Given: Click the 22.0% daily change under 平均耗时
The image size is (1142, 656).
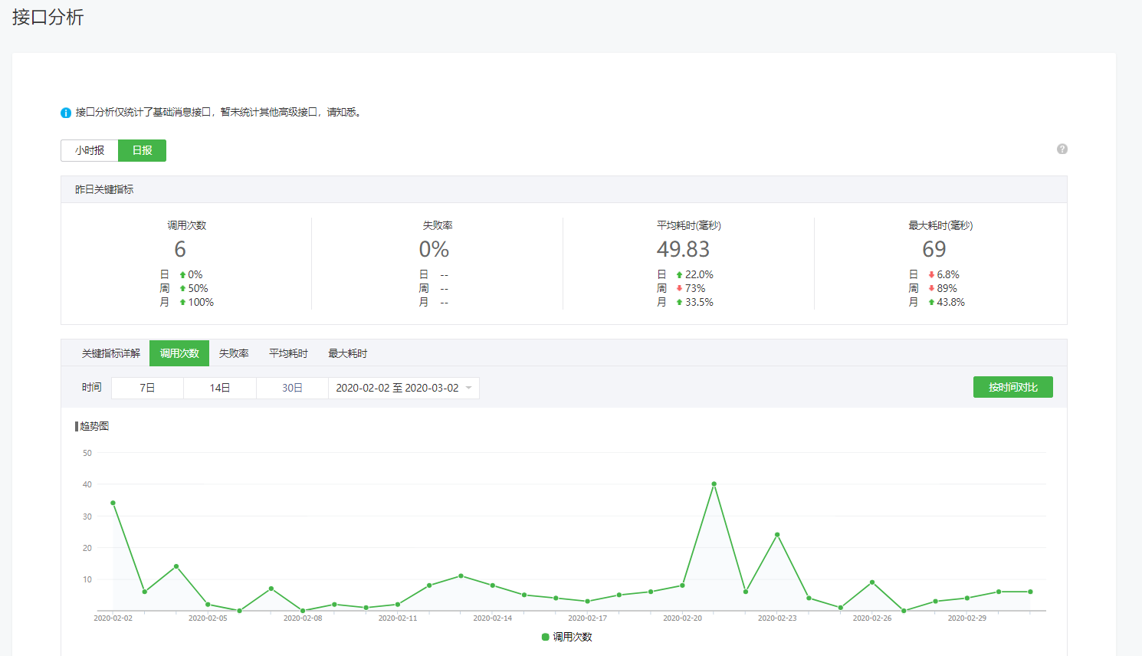Looking at the screenshot, I should 699,274.
